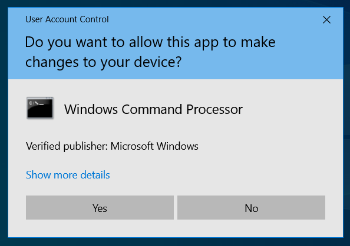
Task: Click the Windows Command Processor program name
Action: (153, 109)
